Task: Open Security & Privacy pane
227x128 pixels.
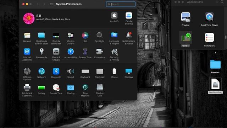Action: tap(114, 54)
